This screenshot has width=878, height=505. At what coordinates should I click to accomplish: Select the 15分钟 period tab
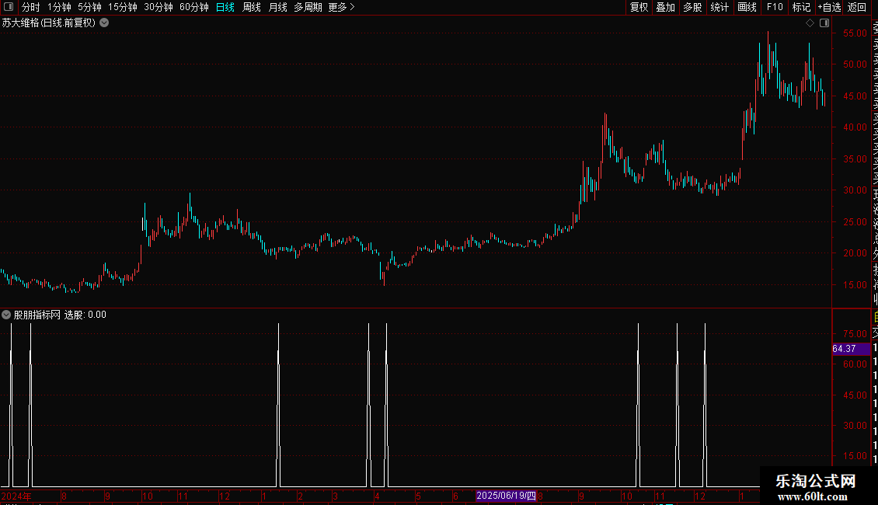122,7
